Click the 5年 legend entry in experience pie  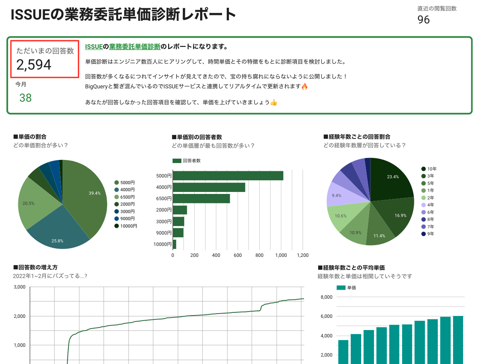tap(428, 183)
